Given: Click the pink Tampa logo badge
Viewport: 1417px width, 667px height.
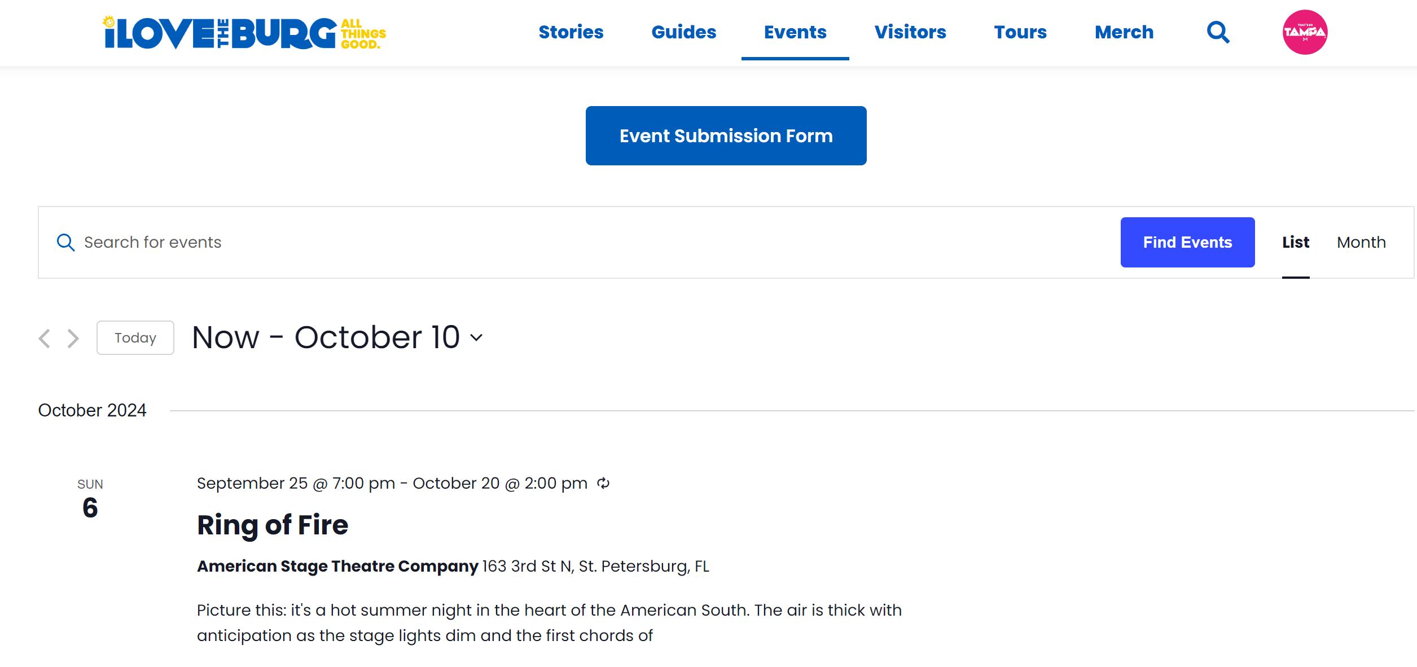Looking at the screenshot, I should [x=1305, y=32].
